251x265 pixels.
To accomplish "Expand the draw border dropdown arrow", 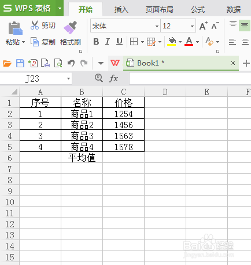I will (160, 42).
